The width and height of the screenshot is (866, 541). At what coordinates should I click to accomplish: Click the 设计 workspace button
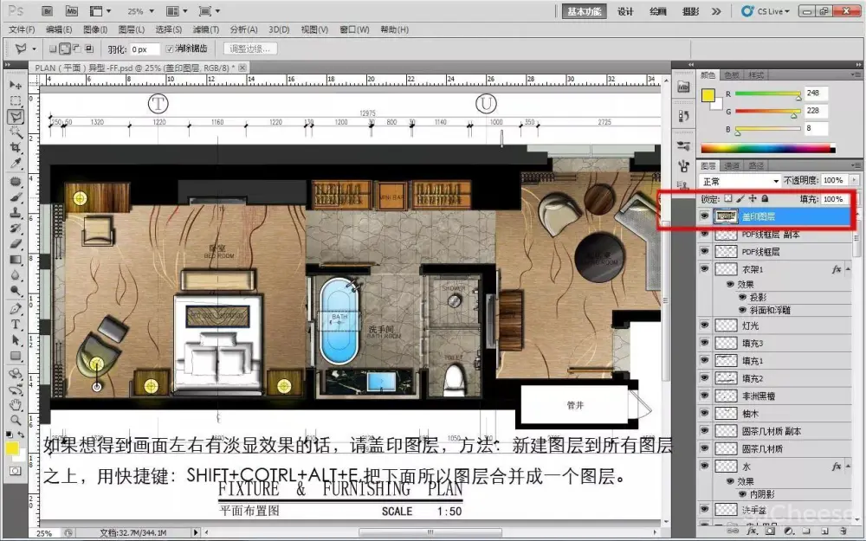pos(625,11)
